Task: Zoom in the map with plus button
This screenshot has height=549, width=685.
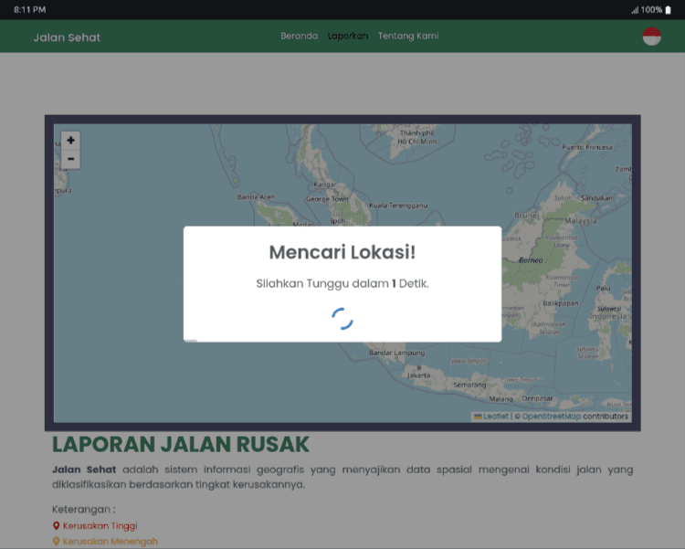Action: point(70,141)
